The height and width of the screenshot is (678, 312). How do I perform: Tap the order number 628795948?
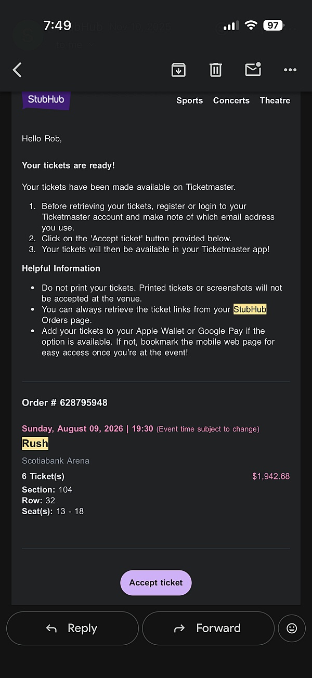(83, 402)
